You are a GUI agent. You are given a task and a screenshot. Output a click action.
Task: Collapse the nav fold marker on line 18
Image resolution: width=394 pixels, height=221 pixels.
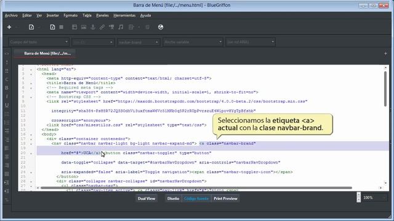pyautogui.click(x=31, y=144)
